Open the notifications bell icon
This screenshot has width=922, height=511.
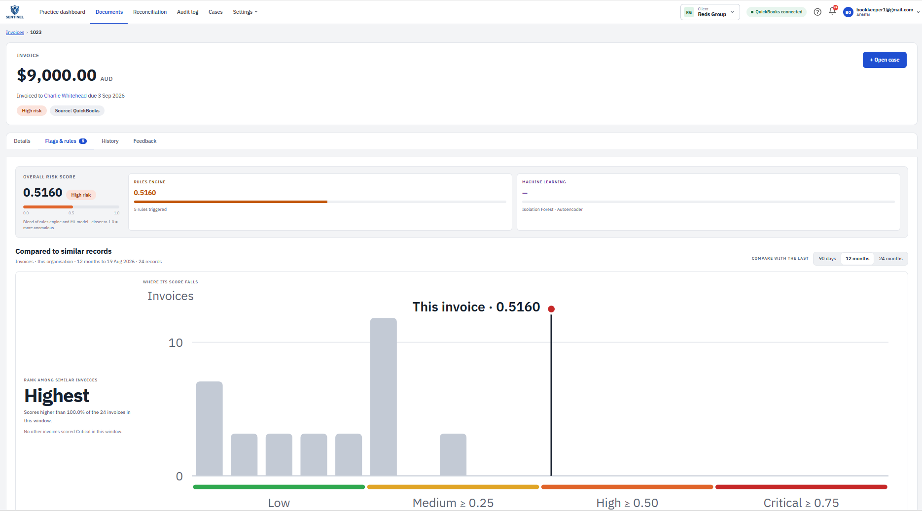tap(832, 11)
